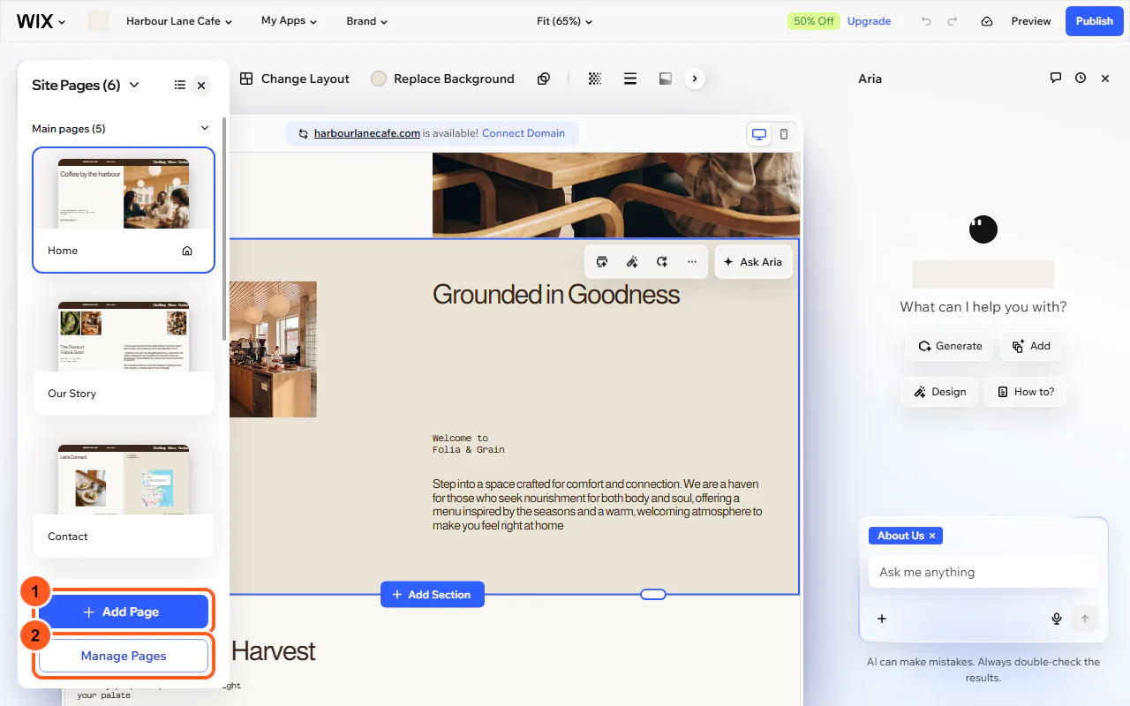
Task: Click the Ask me anything input field
Action: (983, 572)
